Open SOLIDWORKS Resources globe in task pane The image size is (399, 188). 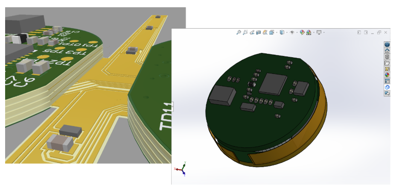(387, 45)
